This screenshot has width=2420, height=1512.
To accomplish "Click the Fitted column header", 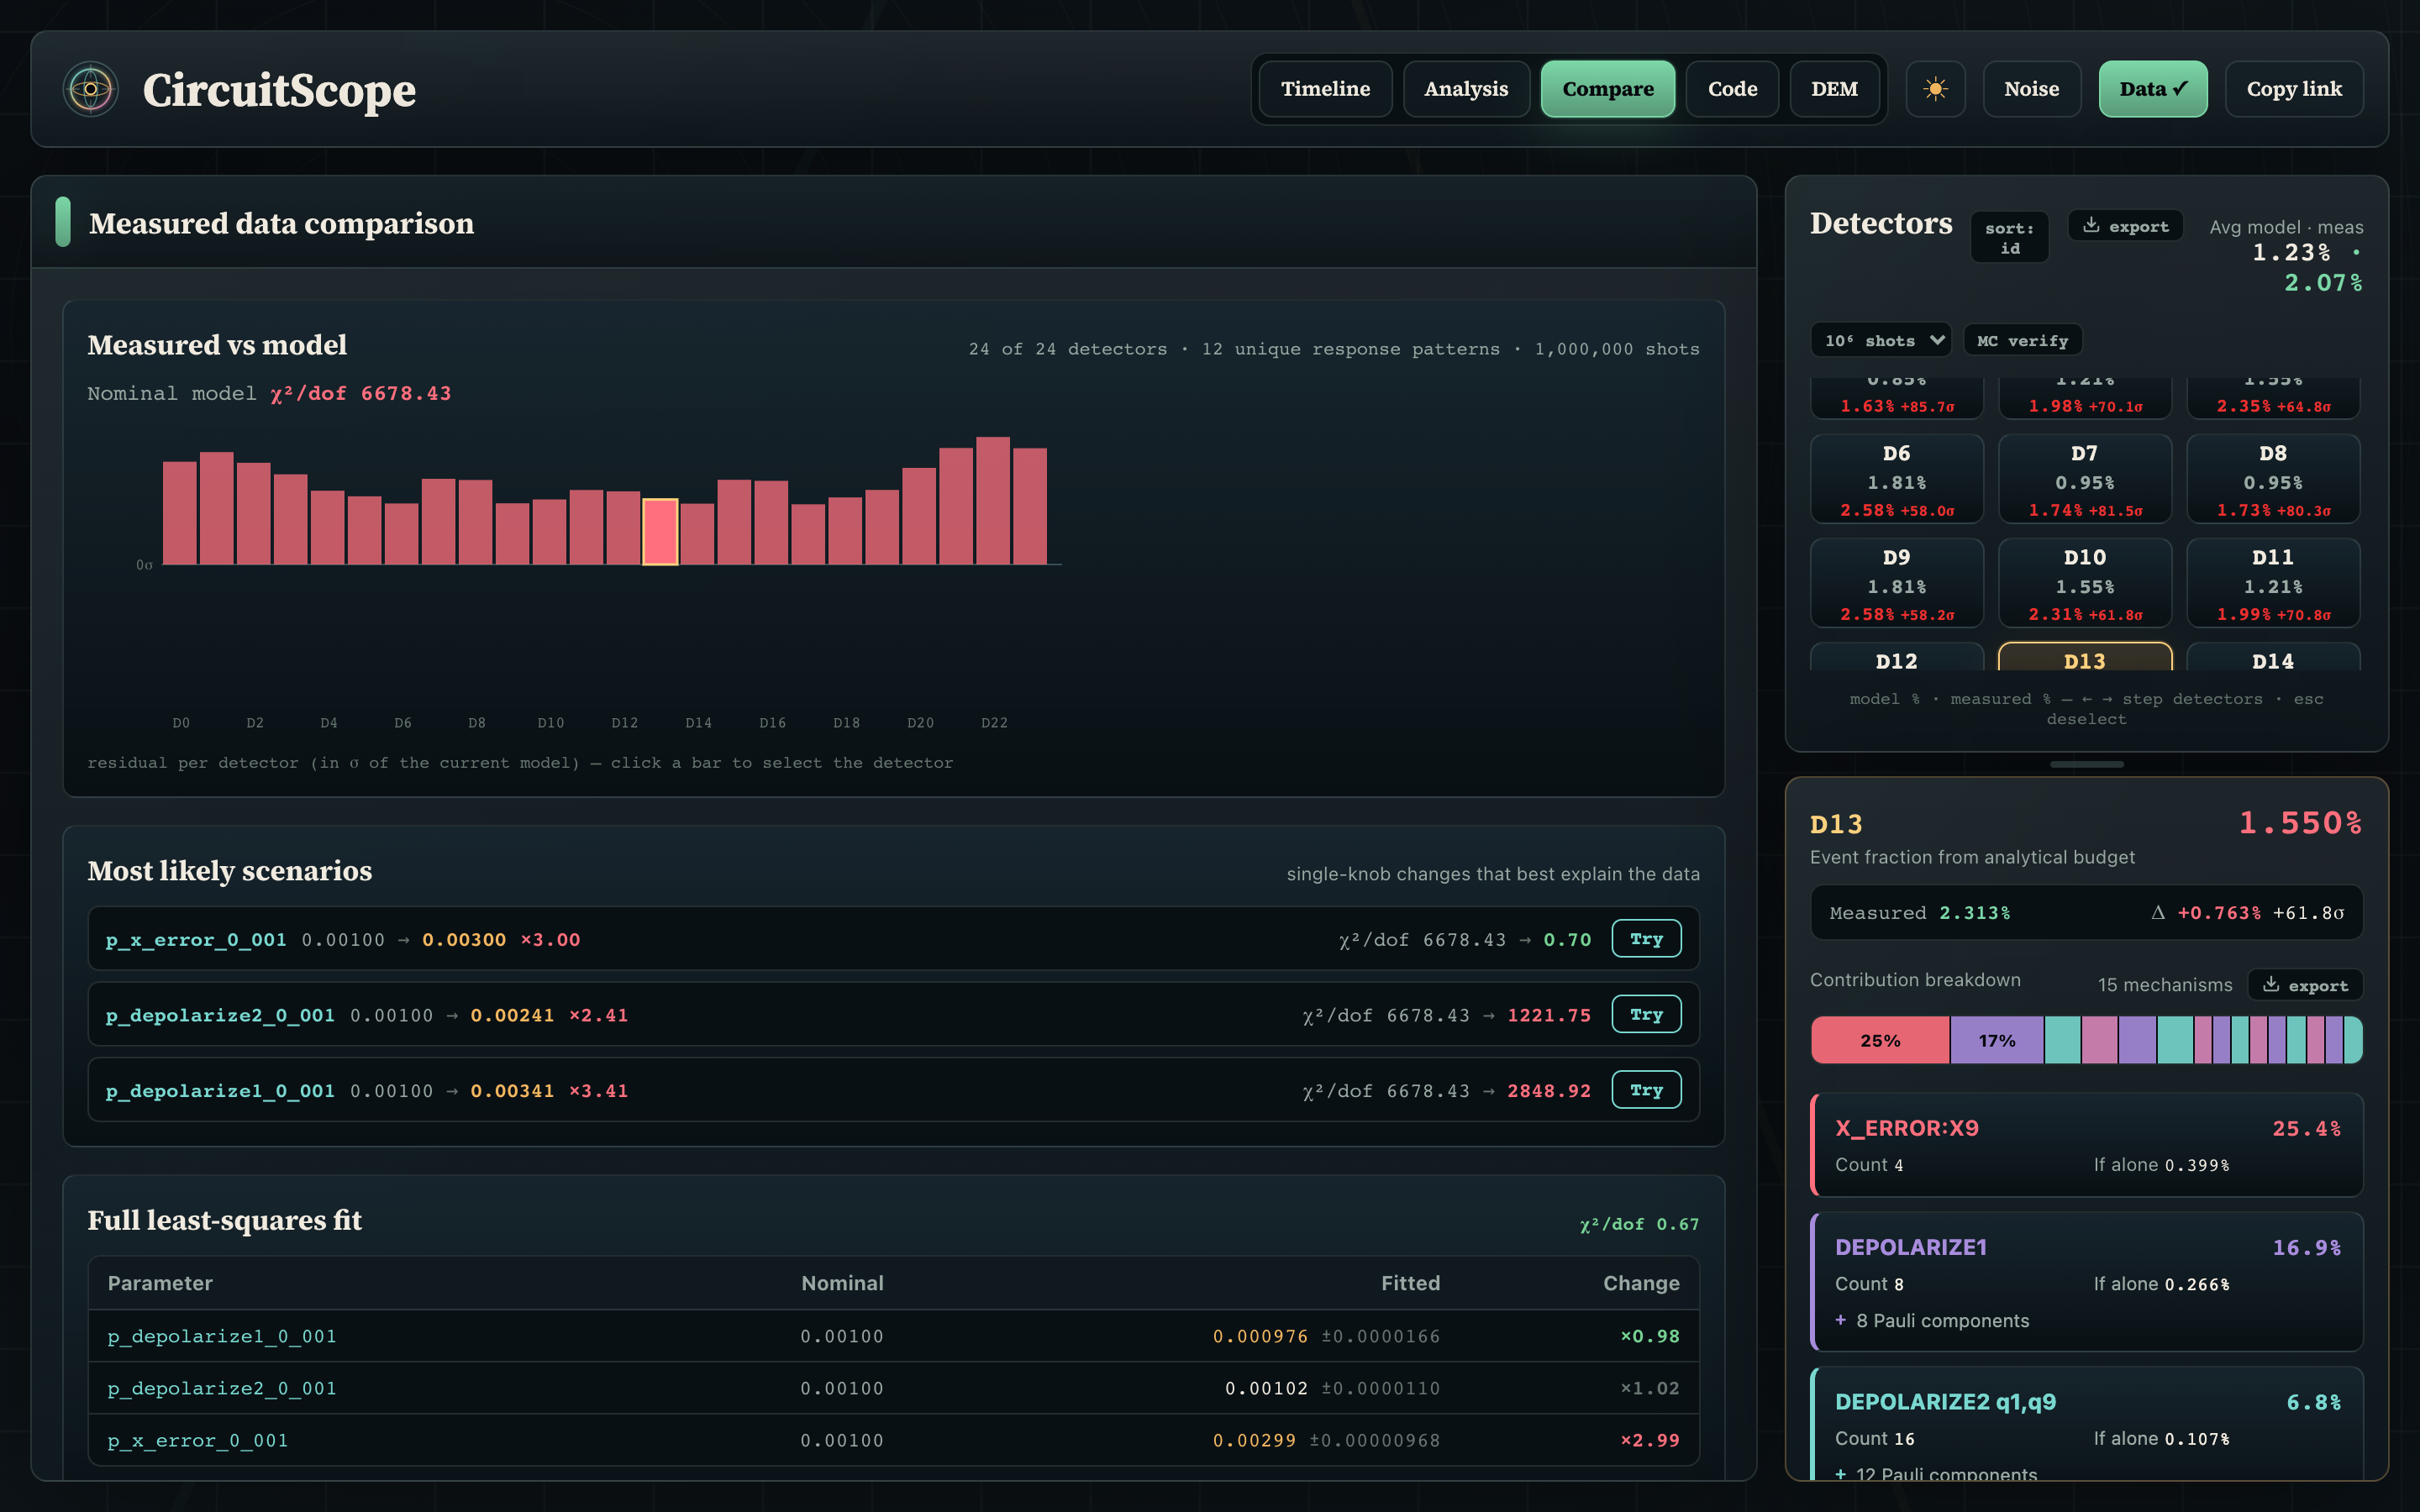I will point(1410,1283).
